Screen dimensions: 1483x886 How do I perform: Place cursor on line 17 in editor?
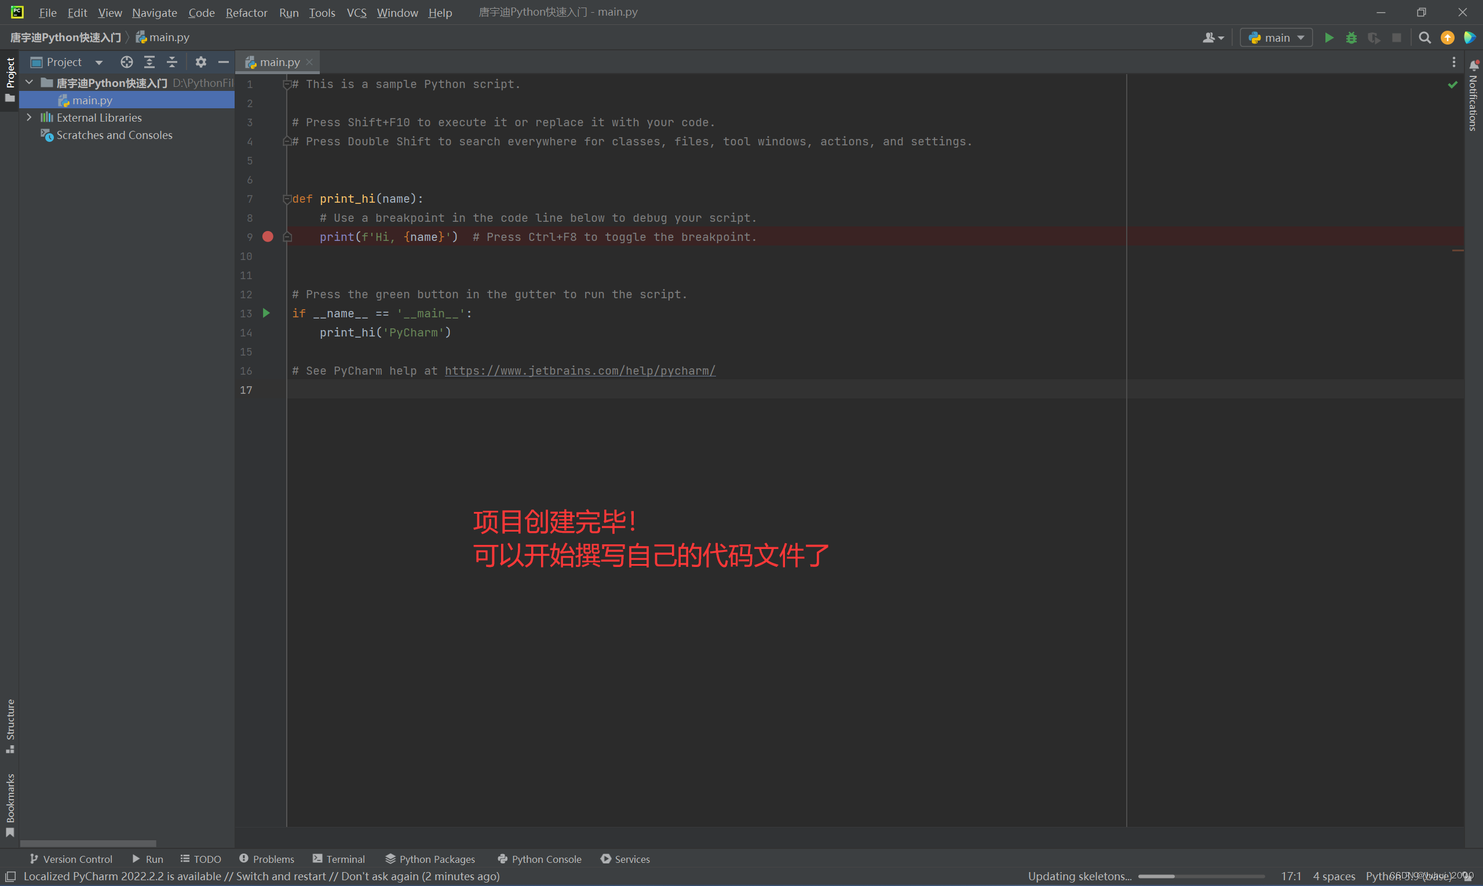875,390
